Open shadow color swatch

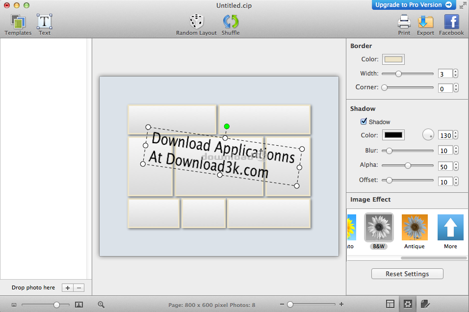pyautogui.click(x=393, y=135)
